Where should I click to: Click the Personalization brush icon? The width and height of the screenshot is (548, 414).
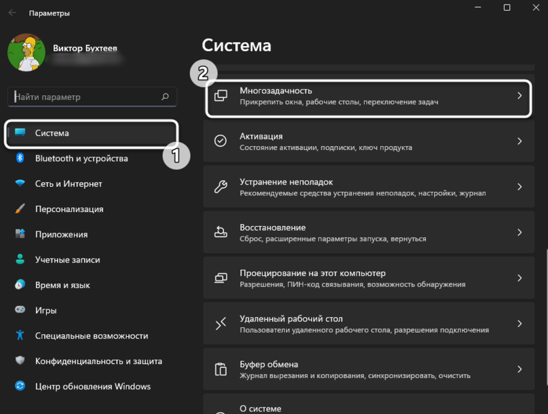coord(21,209)
